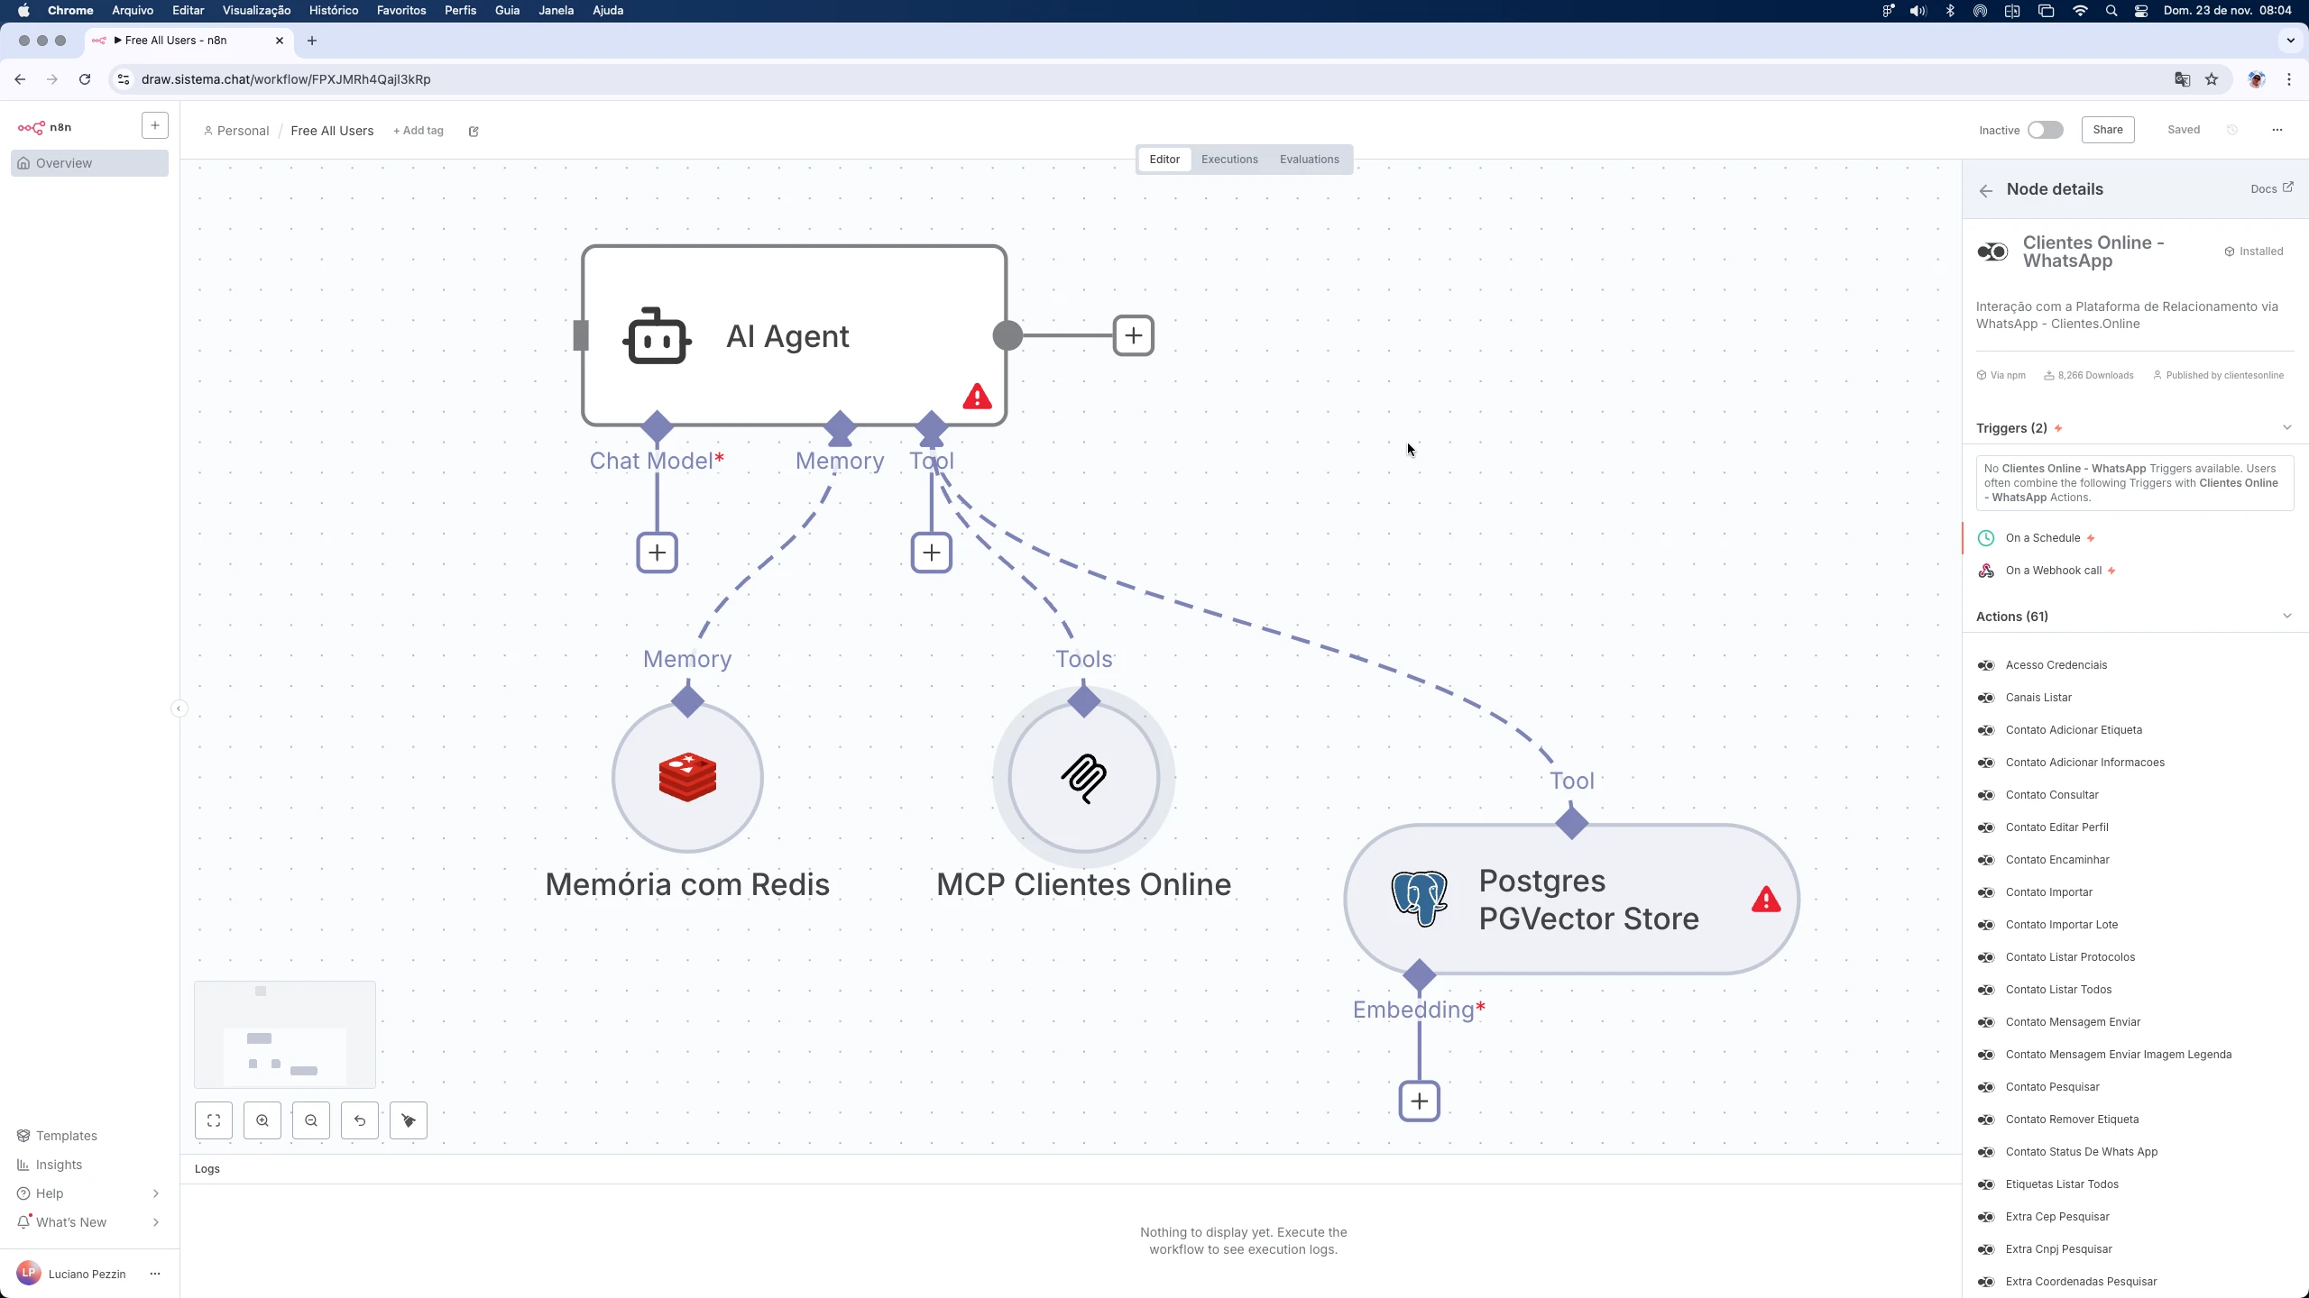Click the fit-to-view canvas icon
Image resolution: width=2309 pixels, height=1298 pixels.
[214, 1120]
